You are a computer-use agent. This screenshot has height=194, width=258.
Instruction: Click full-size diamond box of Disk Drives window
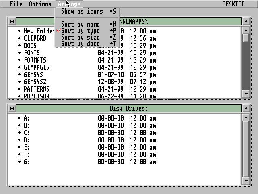pos(246,108)
